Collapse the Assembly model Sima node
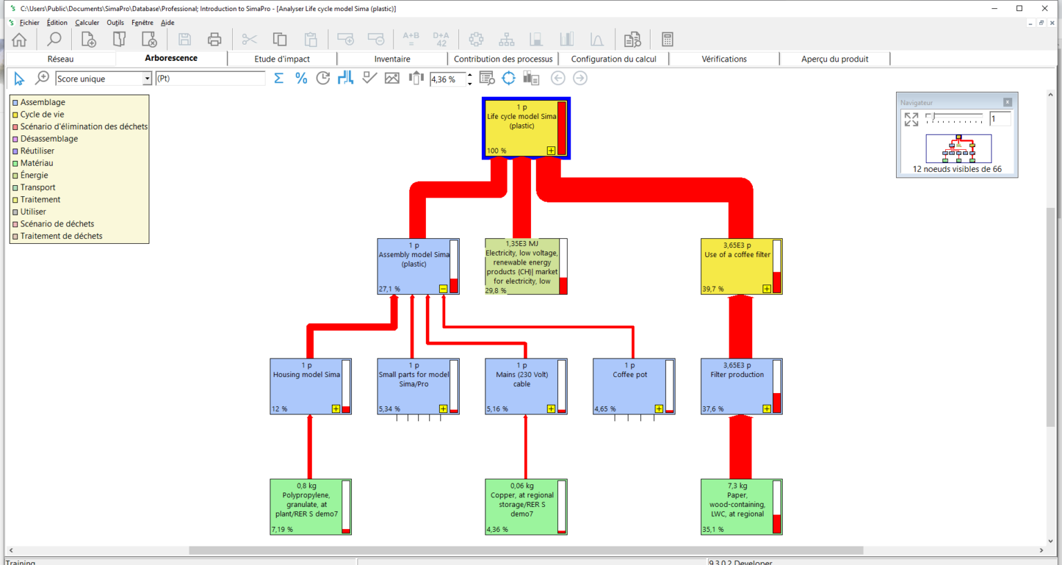Screen dimensions: 1062x565 point(443,289)
